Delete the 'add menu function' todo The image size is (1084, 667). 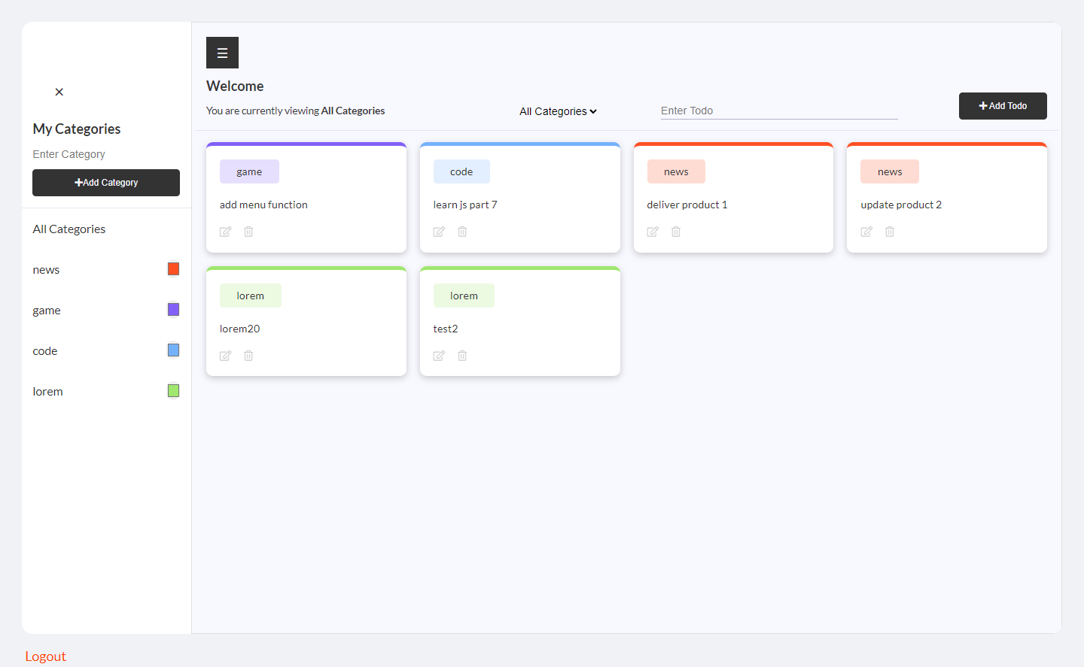pyautogui.click(x=248, y=232)
